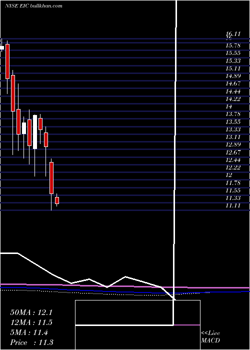Screen dimensions: 250x350
Task: Click the 14.44 price axis label
Action: point(233,91)
